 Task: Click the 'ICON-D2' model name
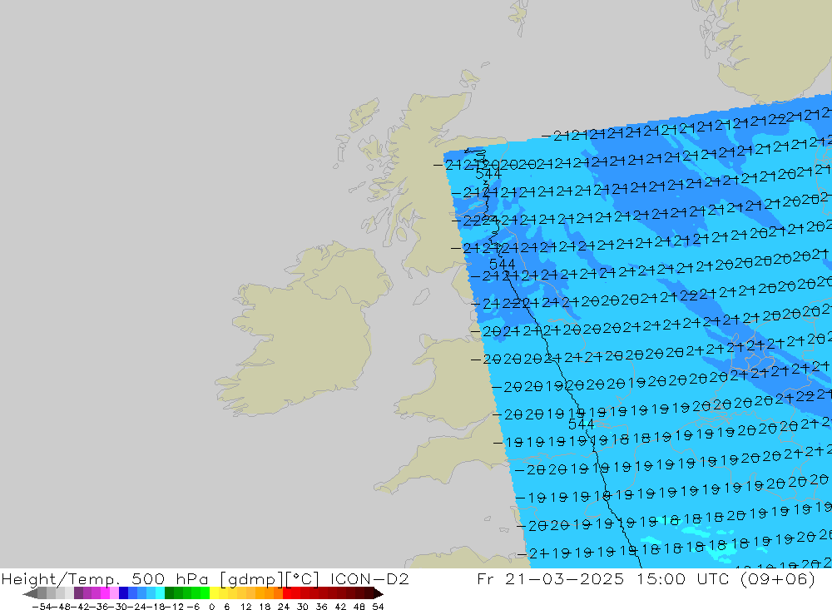click(369, 578)
